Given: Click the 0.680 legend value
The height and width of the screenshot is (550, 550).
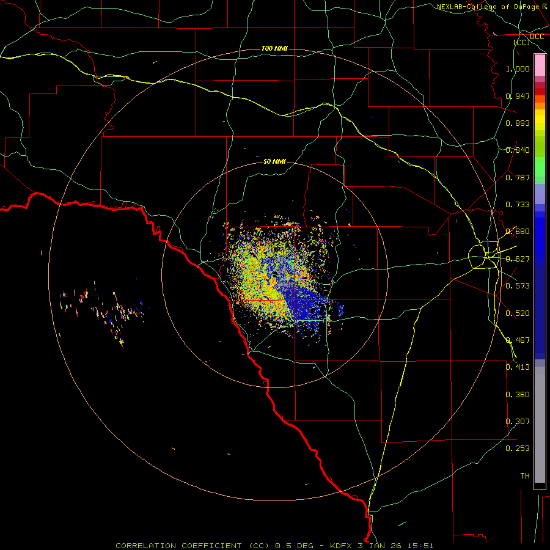Looking at the screenshot, I should click(518, 232).
